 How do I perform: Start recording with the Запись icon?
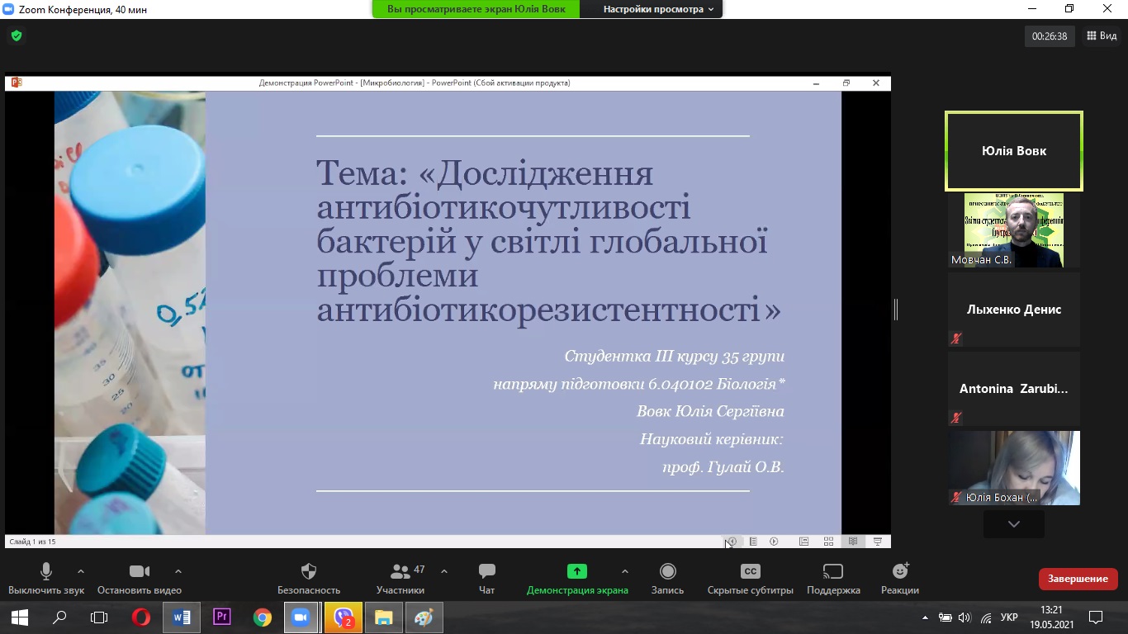tap(667, 571)
